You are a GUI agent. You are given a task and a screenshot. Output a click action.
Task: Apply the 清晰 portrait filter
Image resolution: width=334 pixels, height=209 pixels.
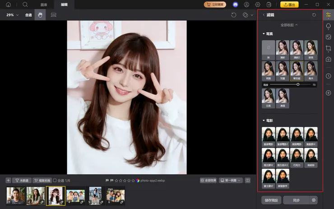click(283, 50)
